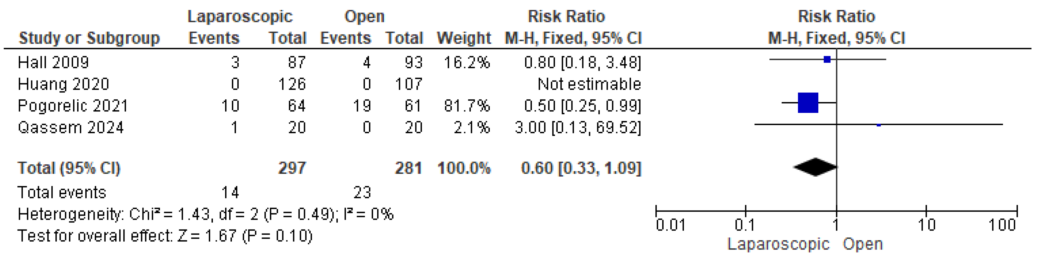Screen dimensions: 1041x259
Task: Click the Weight column header
Action: coord(464,38)
